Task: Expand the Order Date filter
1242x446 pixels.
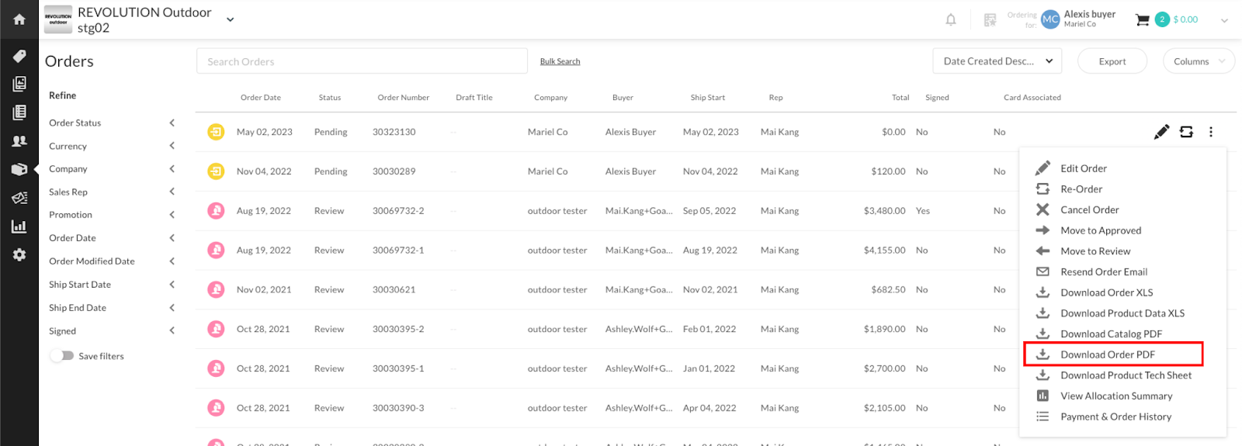Action: pos(172,238)
